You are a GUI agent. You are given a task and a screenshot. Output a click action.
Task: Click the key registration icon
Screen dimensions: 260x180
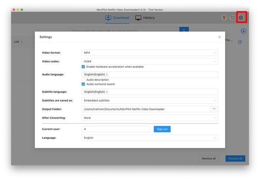click(x=224, y=17)
